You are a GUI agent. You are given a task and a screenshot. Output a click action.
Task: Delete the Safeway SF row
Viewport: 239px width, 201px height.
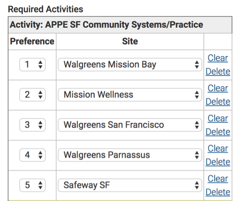point(218,192)
